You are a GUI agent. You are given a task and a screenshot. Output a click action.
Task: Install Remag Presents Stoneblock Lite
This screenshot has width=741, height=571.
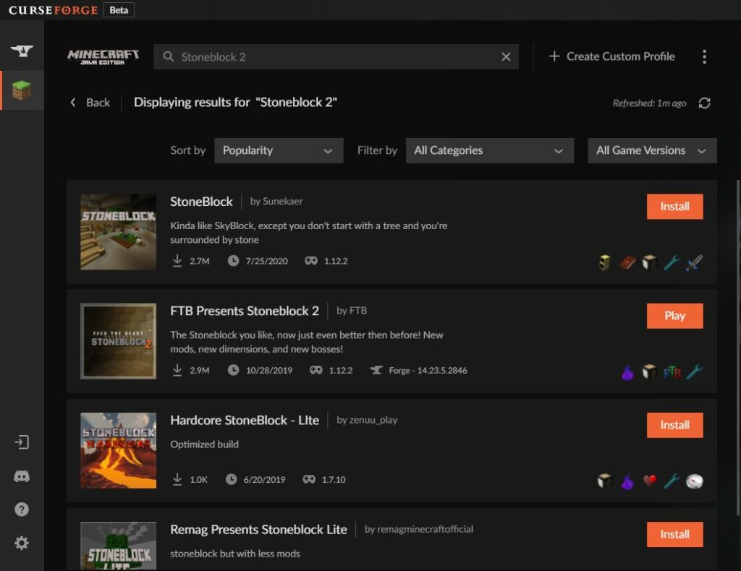674,534
